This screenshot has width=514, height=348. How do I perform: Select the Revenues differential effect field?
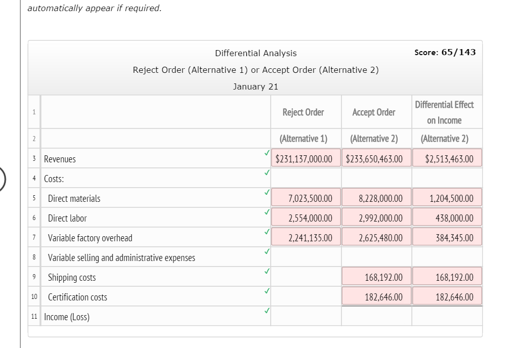click(447, 159)
